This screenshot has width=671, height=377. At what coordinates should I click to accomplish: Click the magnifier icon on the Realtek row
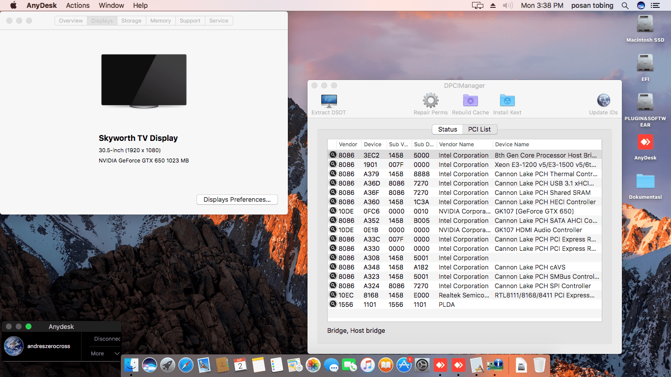[333, 295]
